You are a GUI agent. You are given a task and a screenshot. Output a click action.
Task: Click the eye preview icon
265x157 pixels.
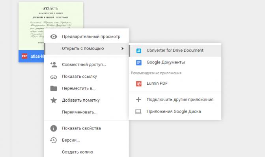(x=54, y=37)
